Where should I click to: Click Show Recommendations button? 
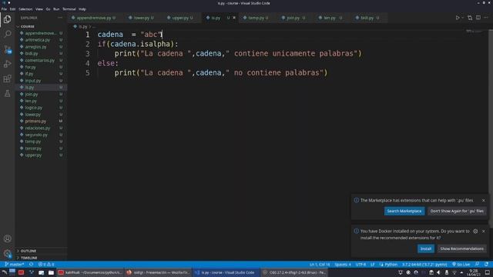(x=461, y=249)
